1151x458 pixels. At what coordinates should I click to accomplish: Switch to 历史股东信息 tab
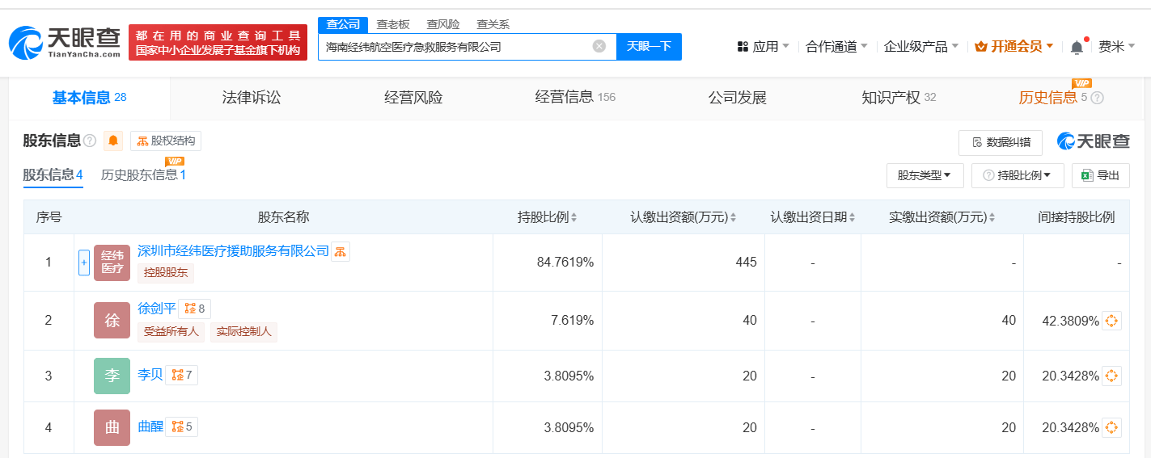point(143,174)
